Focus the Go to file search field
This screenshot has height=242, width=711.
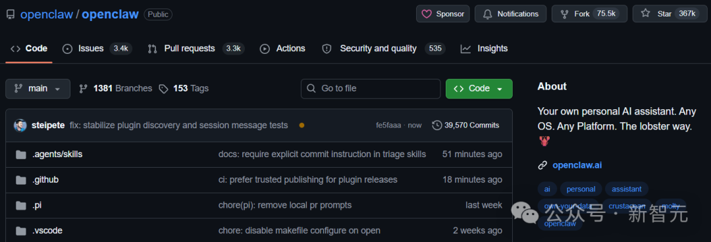pyautogui.click(x=371, y=88)
